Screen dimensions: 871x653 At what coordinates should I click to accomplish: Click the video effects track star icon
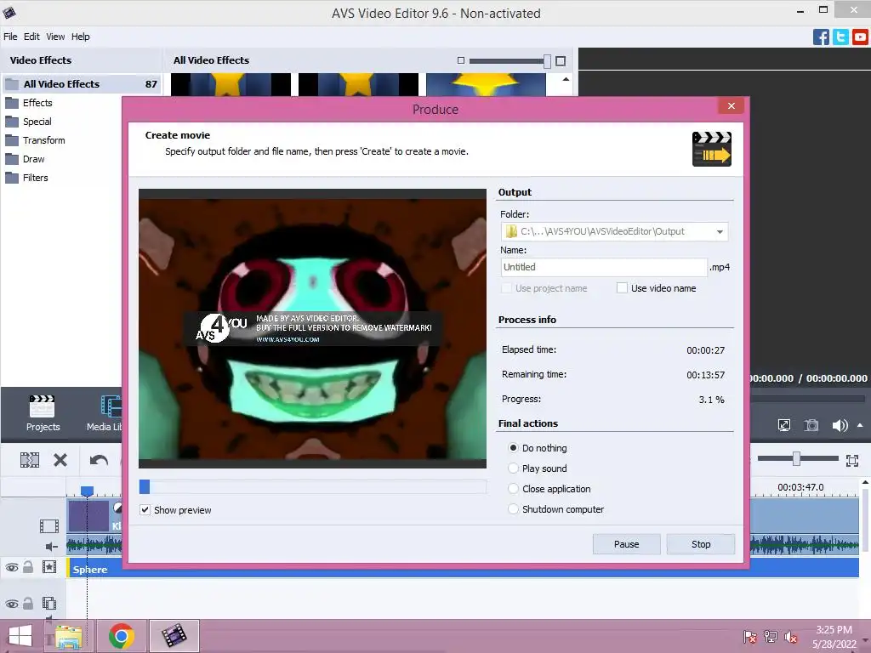49,567
